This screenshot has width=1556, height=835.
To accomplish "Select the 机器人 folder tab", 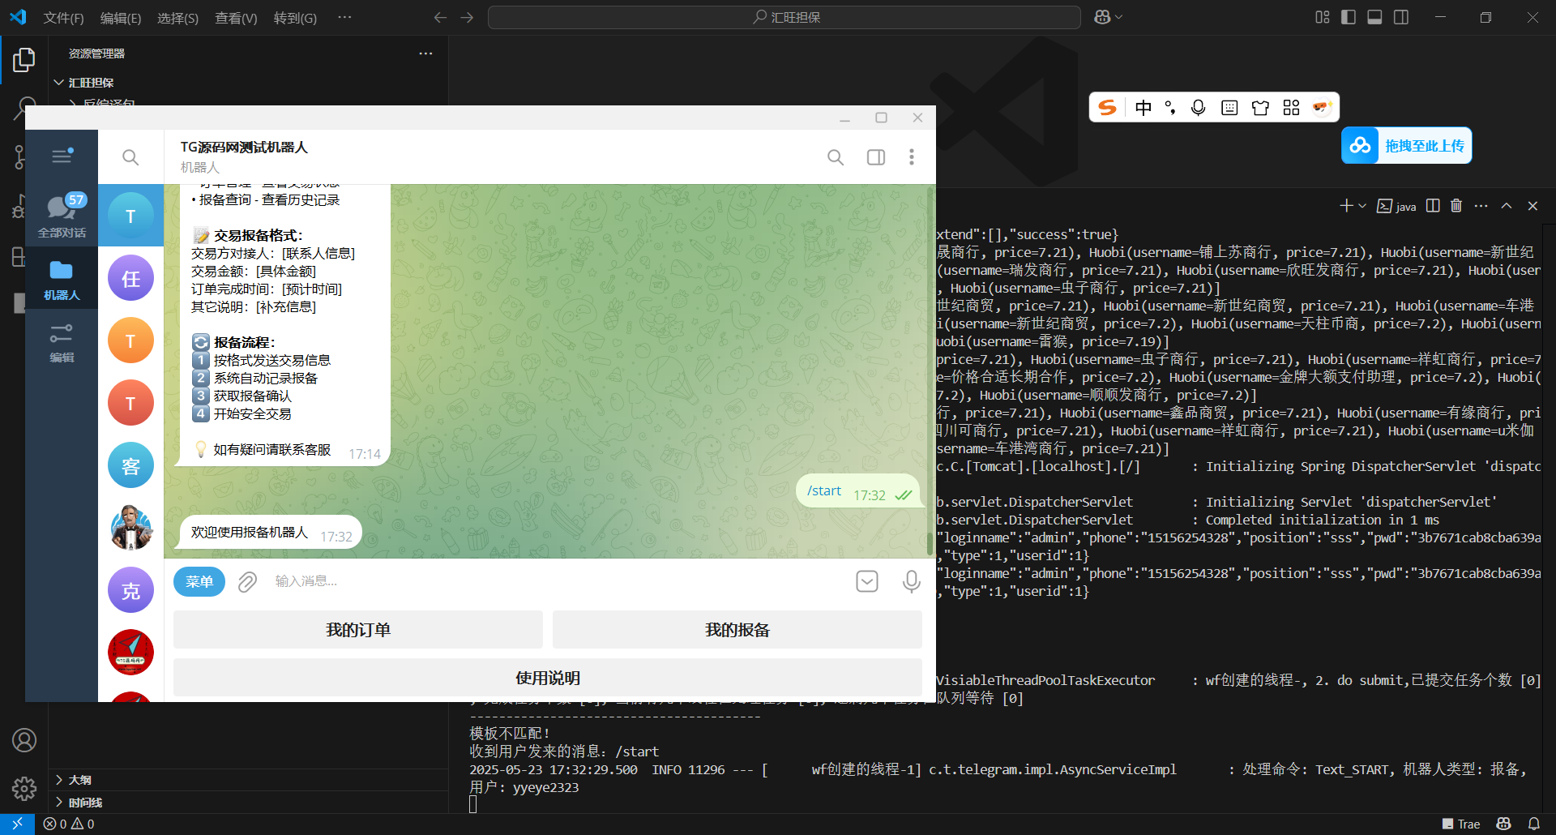I will pyautogui.click(x=62, y=278).
